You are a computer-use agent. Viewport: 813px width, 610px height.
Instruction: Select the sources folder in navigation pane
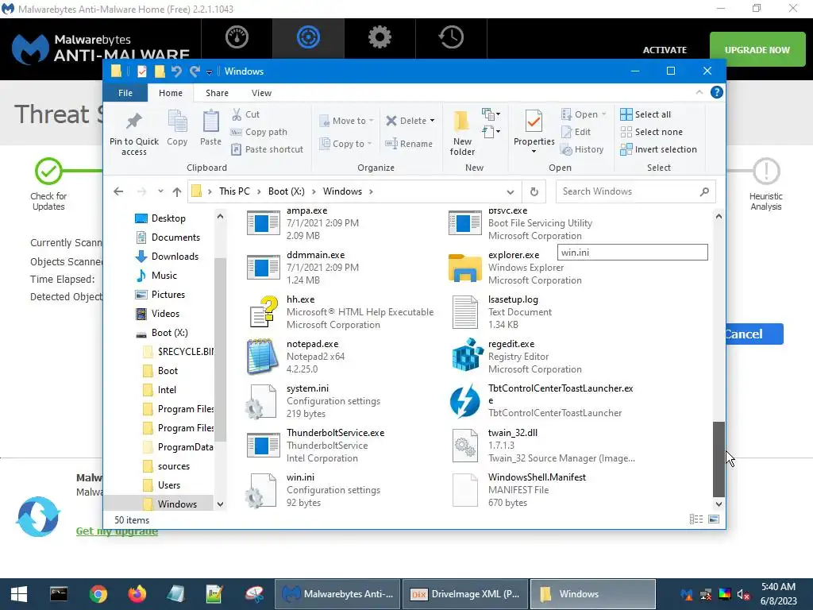pos(167,465)
